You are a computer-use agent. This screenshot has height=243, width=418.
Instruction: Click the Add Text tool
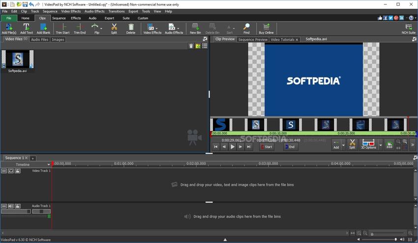point(27,28)
